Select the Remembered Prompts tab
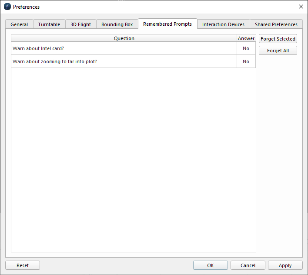Viewport: 308px width, 275px height. [x=167, y=24]
